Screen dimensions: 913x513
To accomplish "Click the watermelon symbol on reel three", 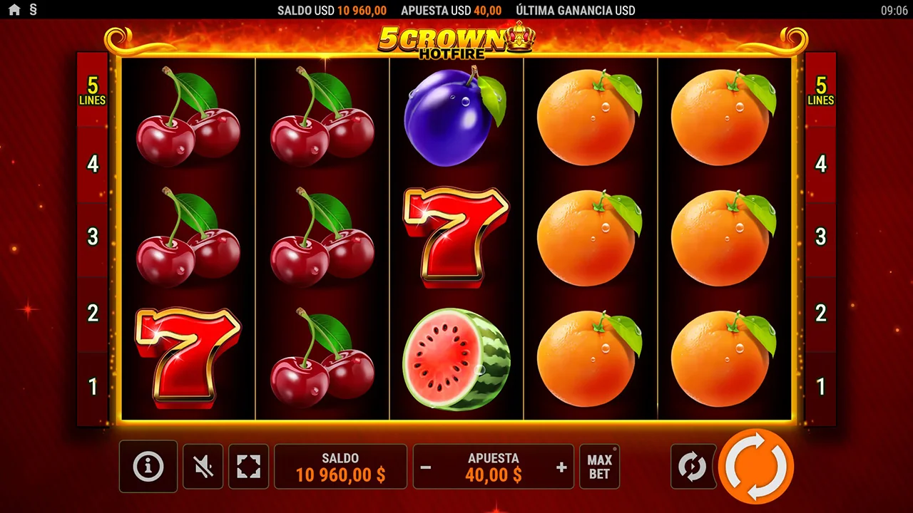I will pos(456,359).
